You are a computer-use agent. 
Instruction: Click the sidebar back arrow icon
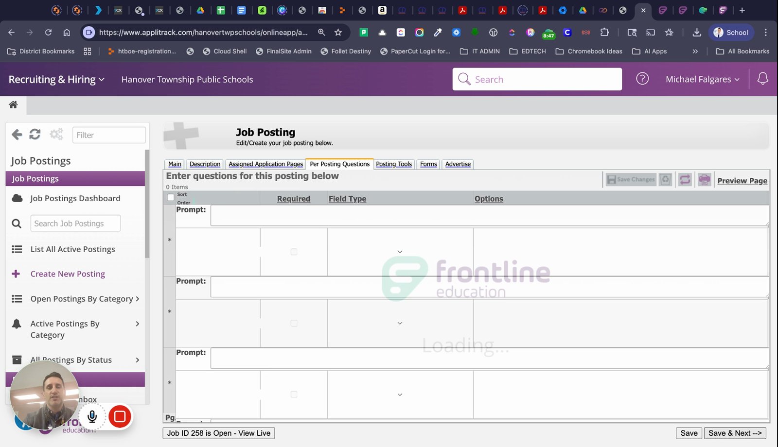[17, 135]
